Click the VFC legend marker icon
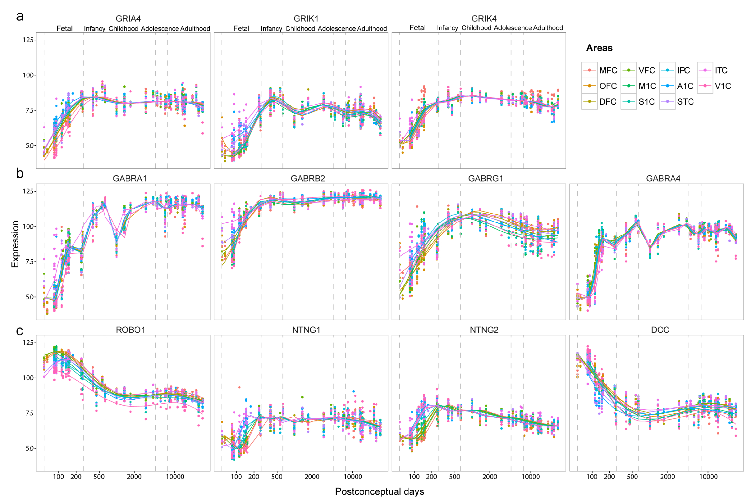756x504 pixels. tap(629, 70)
